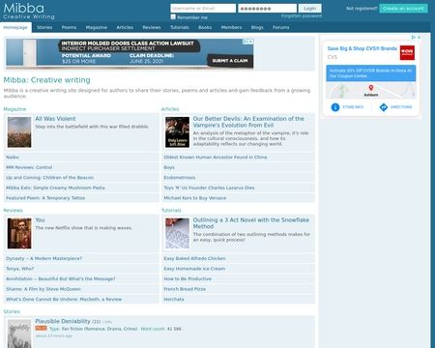This screenshot has width=435, height=348.
Task: Open the Stories tab
Action: pos(44,27)
